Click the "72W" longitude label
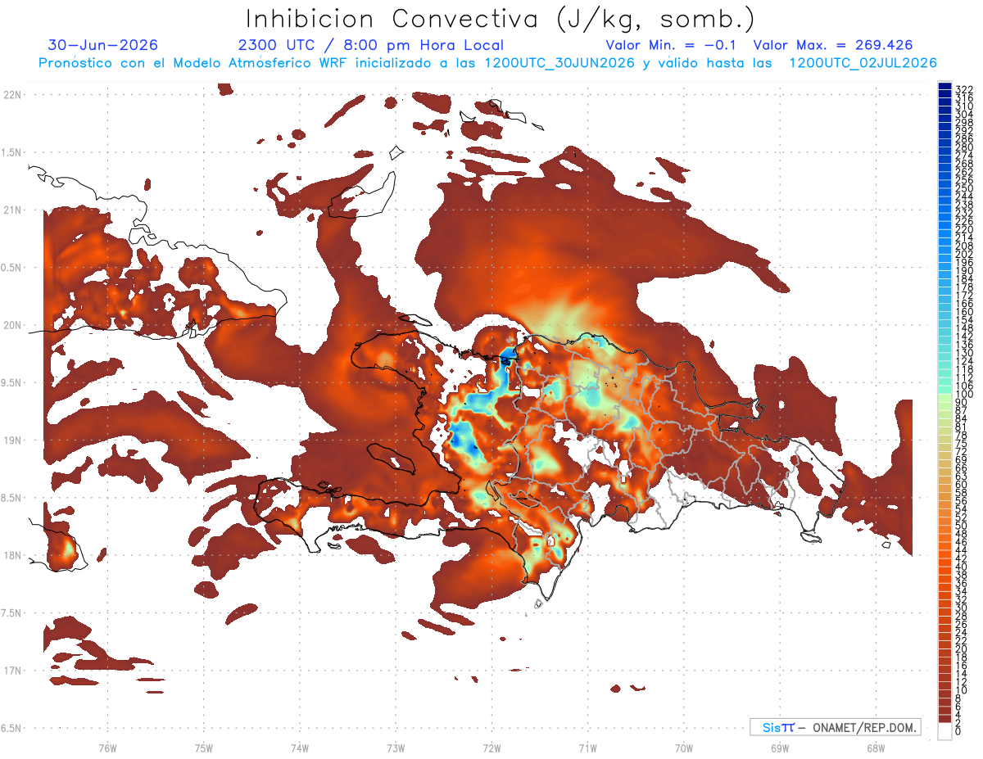983x759 pixels. (x=491, y=748)
